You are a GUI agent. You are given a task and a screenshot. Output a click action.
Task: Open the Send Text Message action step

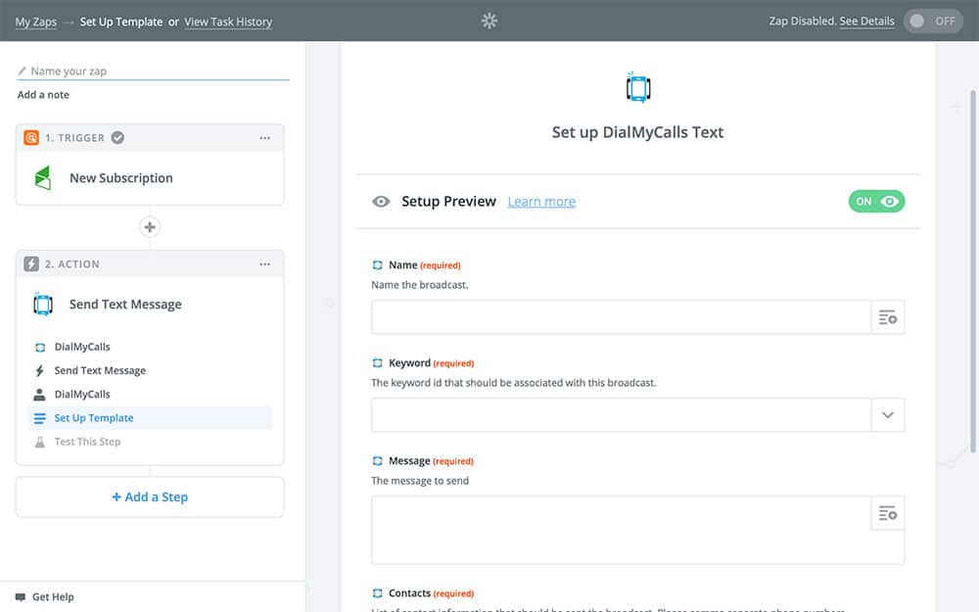(x=125, y=305)
